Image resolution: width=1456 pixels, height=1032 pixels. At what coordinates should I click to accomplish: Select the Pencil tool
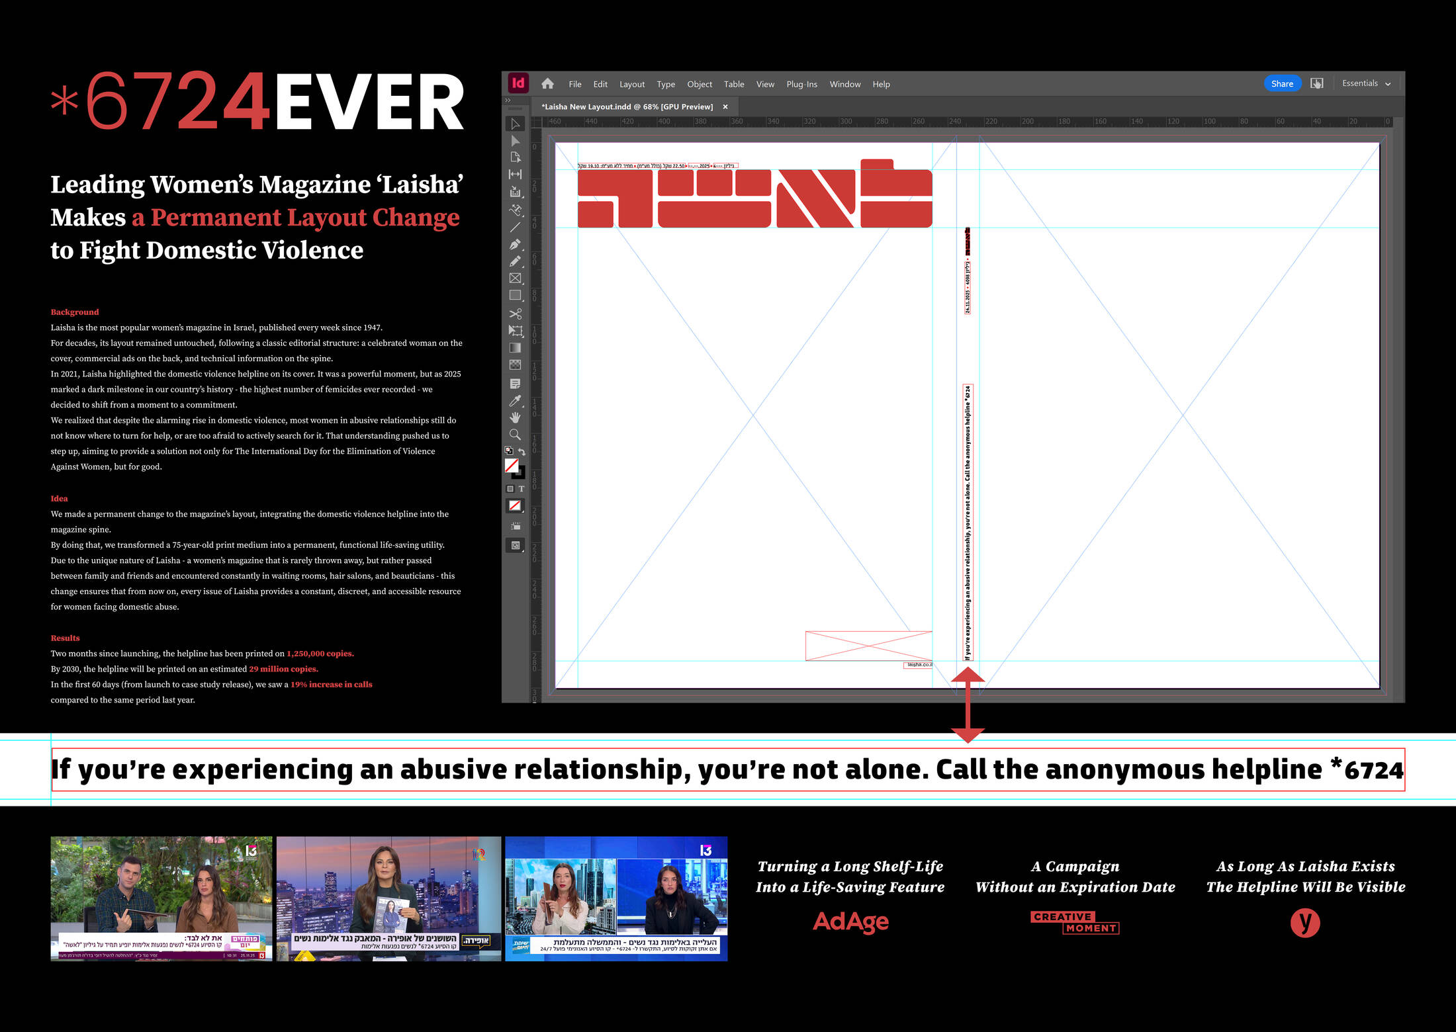point(515,261)
